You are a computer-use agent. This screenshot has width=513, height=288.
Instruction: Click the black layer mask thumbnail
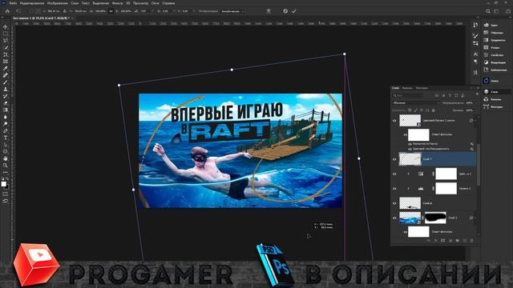click(435, 218)
